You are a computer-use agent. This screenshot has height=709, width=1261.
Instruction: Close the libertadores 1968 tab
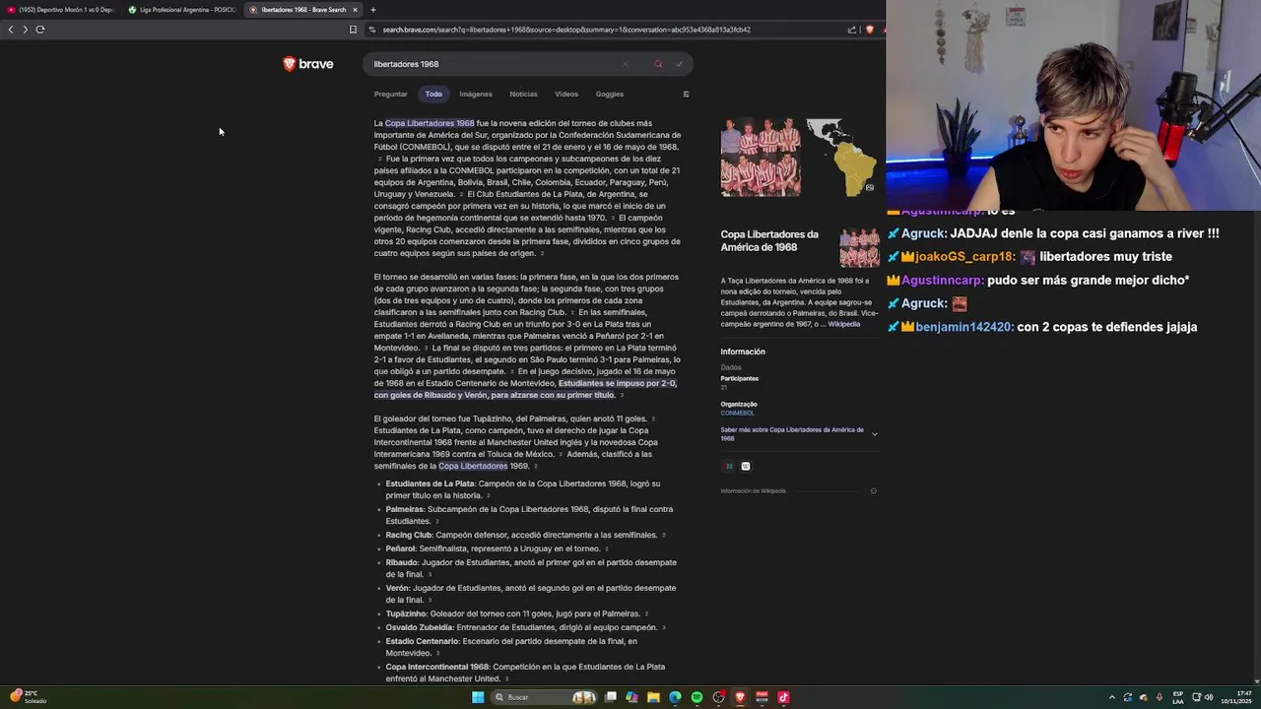coord(355,10)
